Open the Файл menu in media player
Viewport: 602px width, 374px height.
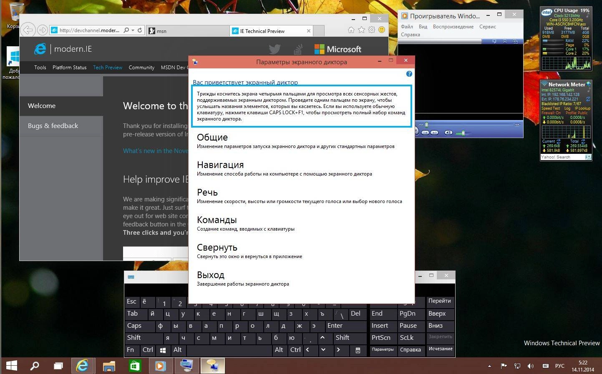pyautogui.click(x=407, y=27)
